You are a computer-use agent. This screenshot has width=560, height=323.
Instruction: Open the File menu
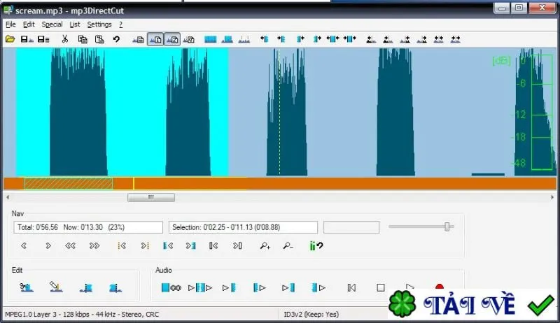[x=10, y=24]
